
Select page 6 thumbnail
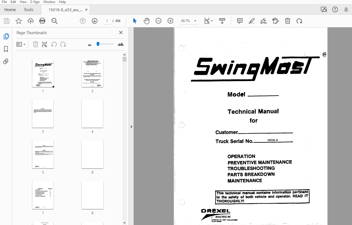[x=92, y=155]
